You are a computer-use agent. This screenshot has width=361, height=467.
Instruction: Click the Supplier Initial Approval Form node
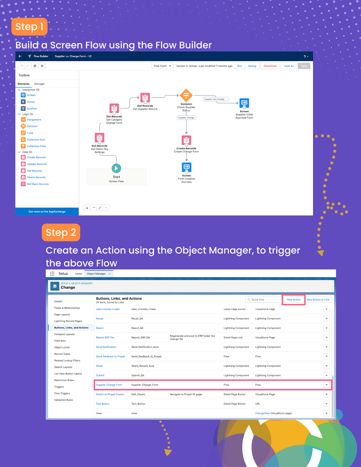(x=244, y=103)
